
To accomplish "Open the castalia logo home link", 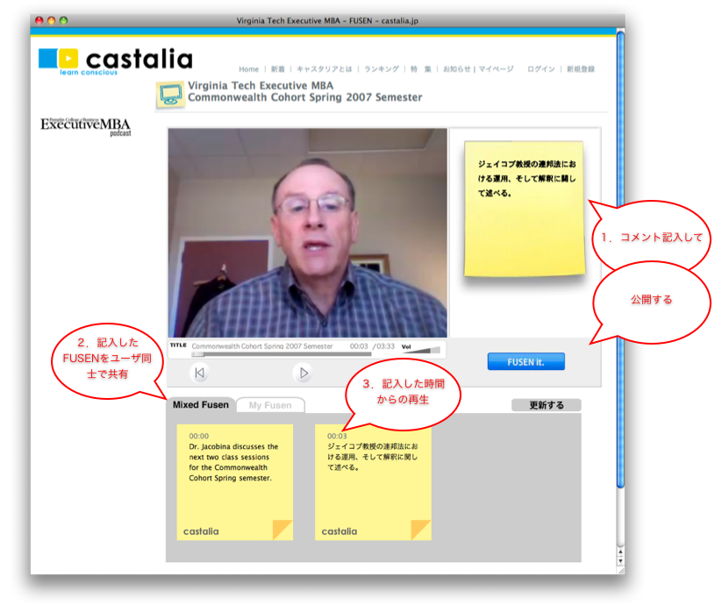I will (x=115, y=61).
